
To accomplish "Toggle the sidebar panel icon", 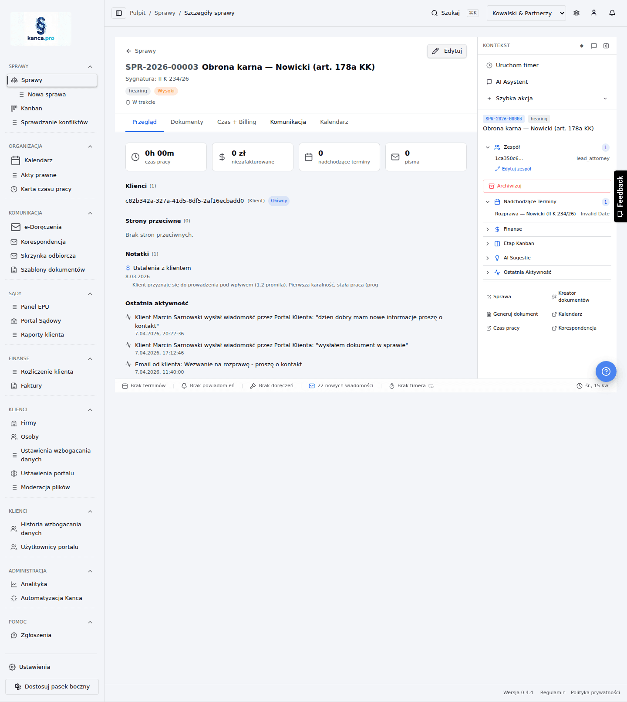I will [119, 13].
